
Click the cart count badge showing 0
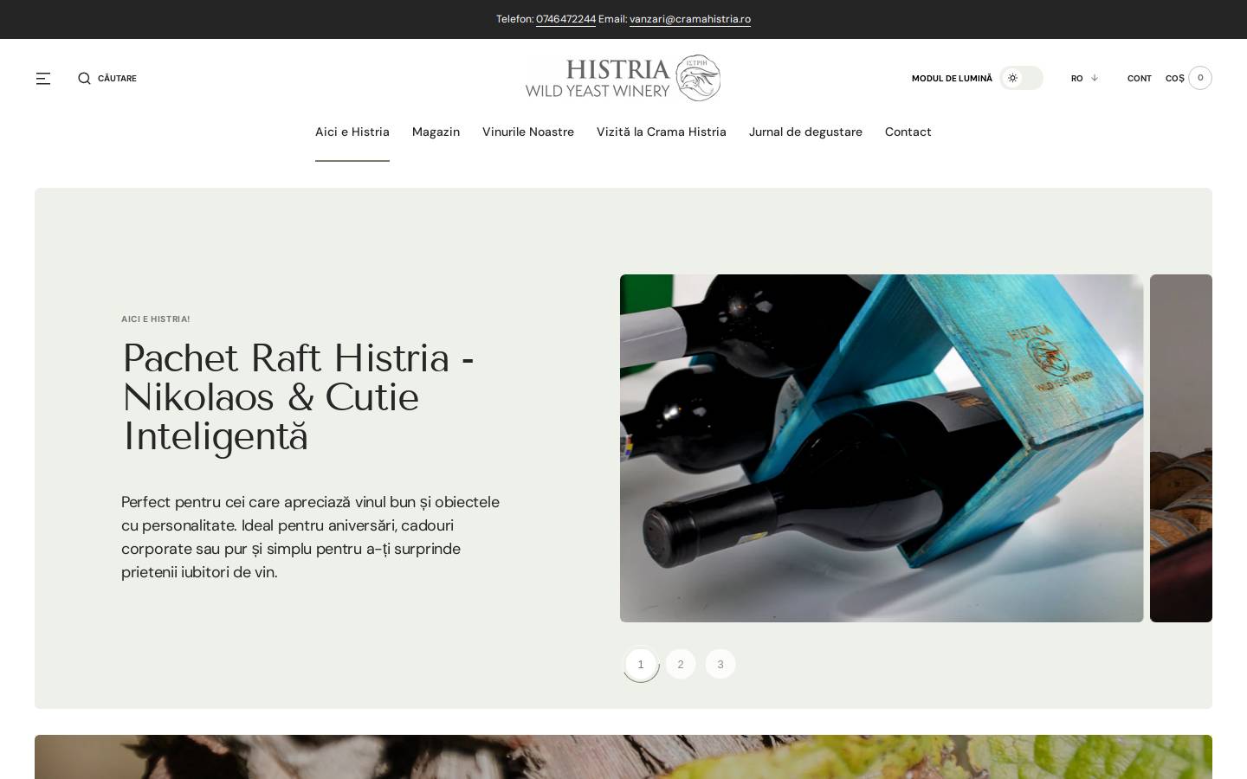[1200, 78]
